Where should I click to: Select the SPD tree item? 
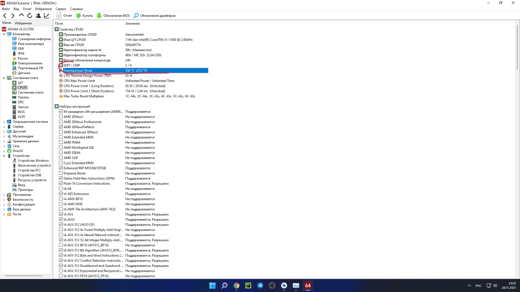pos(21,102)
